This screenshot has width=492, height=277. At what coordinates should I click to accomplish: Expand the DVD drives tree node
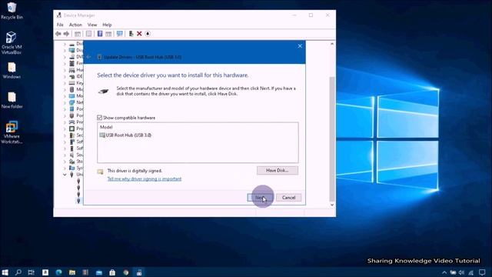tap(65, 57)
